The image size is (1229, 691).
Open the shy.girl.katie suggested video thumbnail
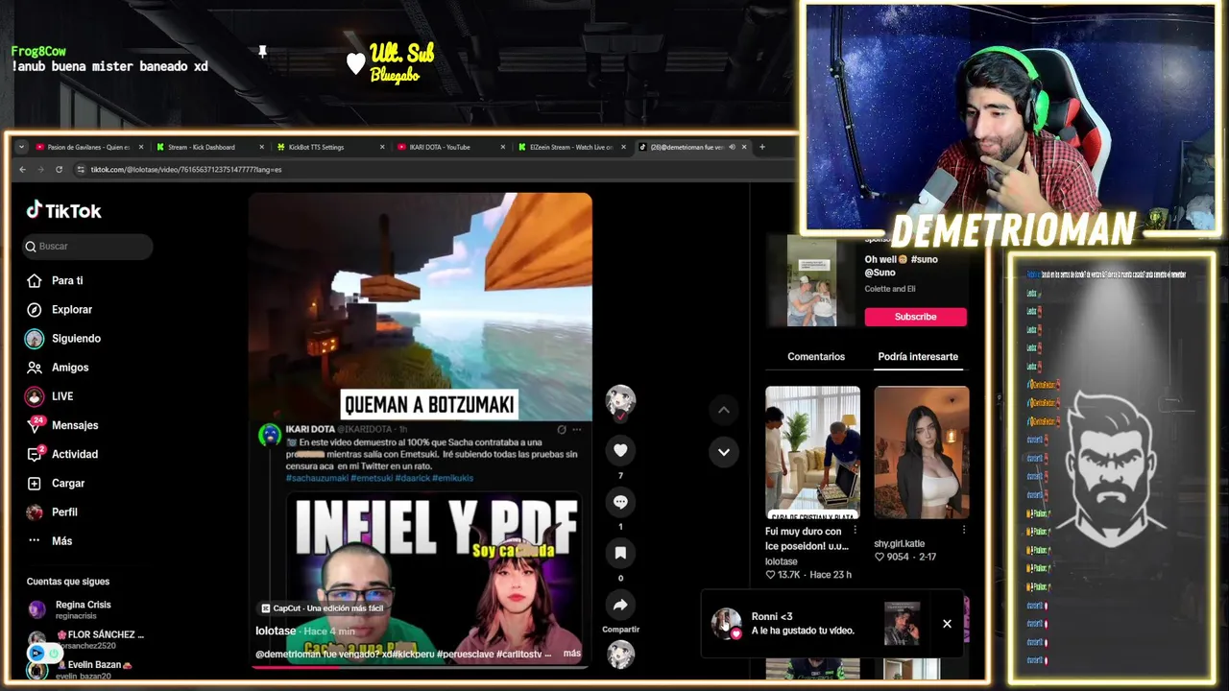(x=922, y=452)
